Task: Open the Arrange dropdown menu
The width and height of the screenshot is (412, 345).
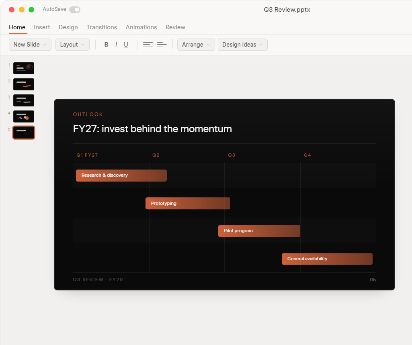Action: (196, 45)
